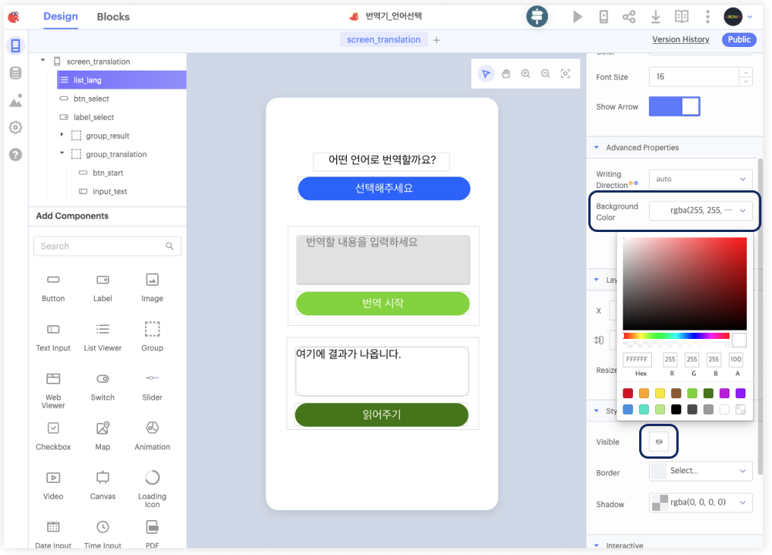
Task: Click the fit-to-screen focus icon
Action: coord(566,74)
